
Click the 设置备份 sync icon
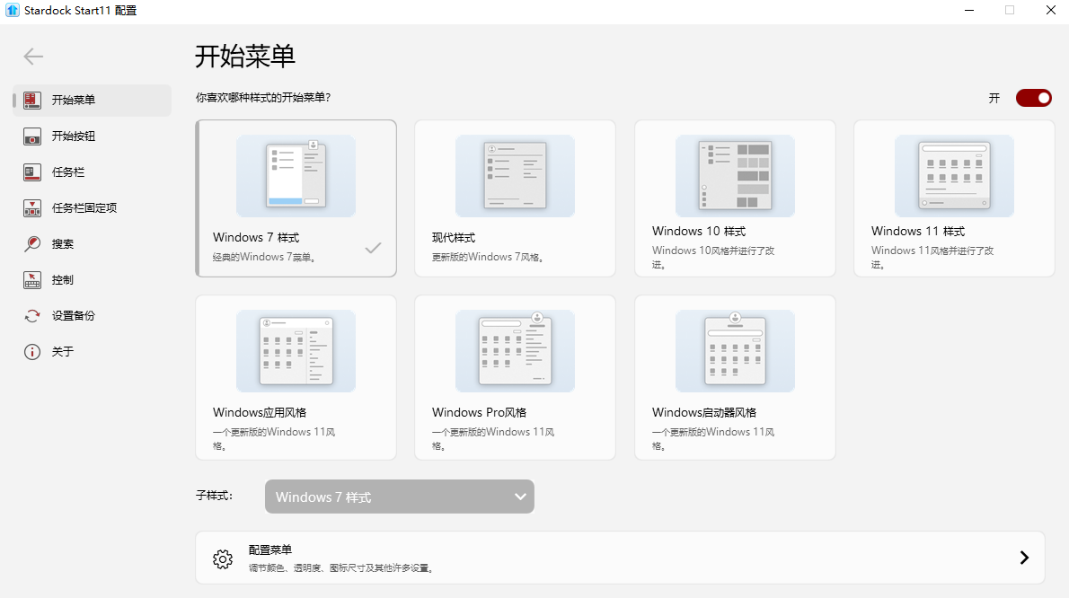click(x=32, y=316)
